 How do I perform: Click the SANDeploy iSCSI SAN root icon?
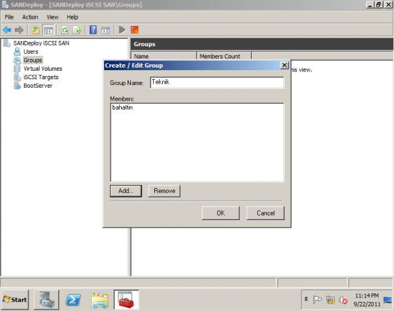pos(7,44)
